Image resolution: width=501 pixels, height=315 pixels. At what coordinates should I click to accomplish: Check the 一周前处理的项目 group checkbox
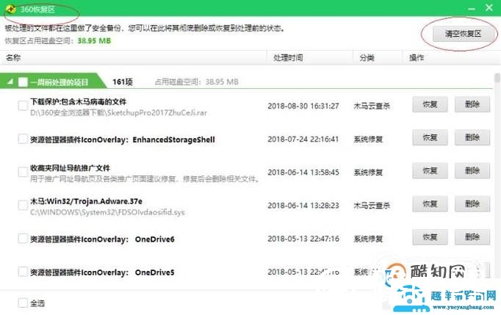click(23, 82)
